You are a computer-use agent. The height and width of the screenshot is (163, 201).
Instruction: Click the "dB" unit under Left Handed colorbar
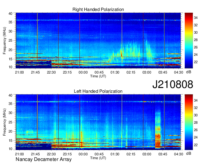(189, 154)
